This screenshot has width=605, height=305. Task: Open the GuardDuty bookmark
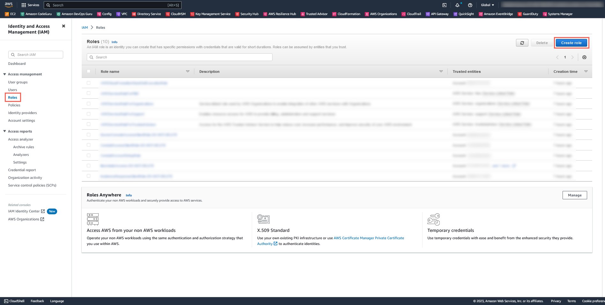528,14
